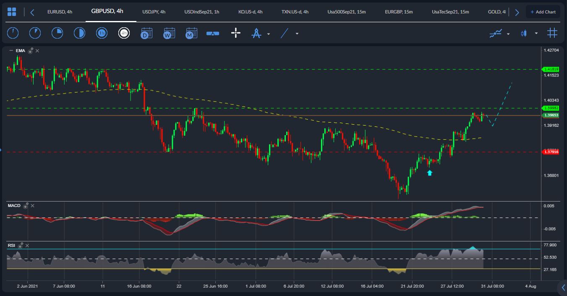This screenshot has width=567, height=296.
Task: Activate the crosshair cursor tool
Action: [235, 33]
